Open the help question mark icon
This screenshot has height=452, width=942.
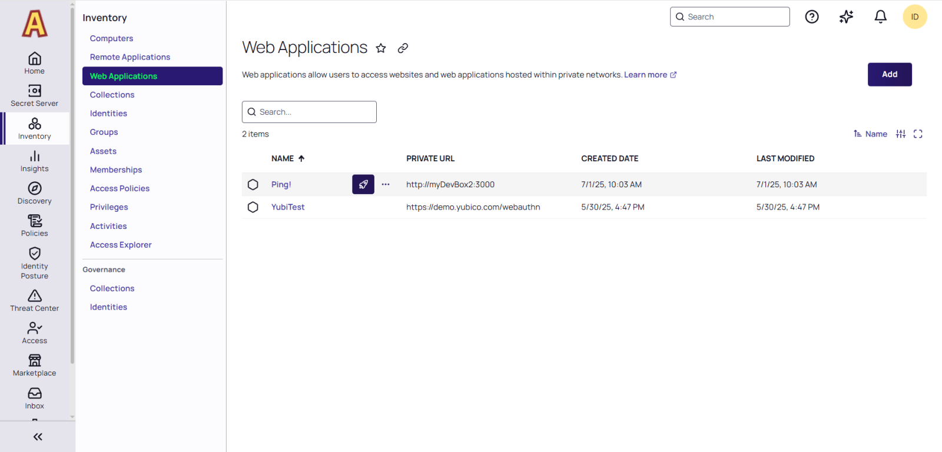pos(812,17)
